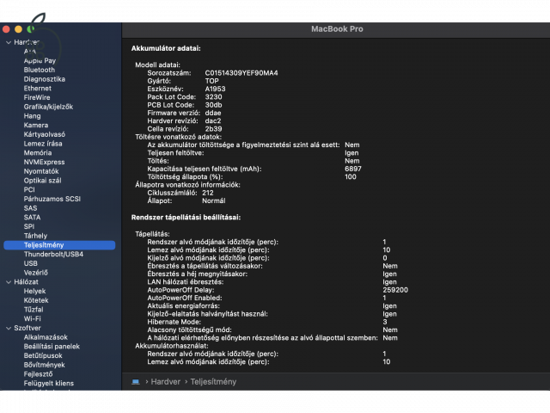
Task: Click the Töltöttség állapota value 100
Action: pos(351,177)
